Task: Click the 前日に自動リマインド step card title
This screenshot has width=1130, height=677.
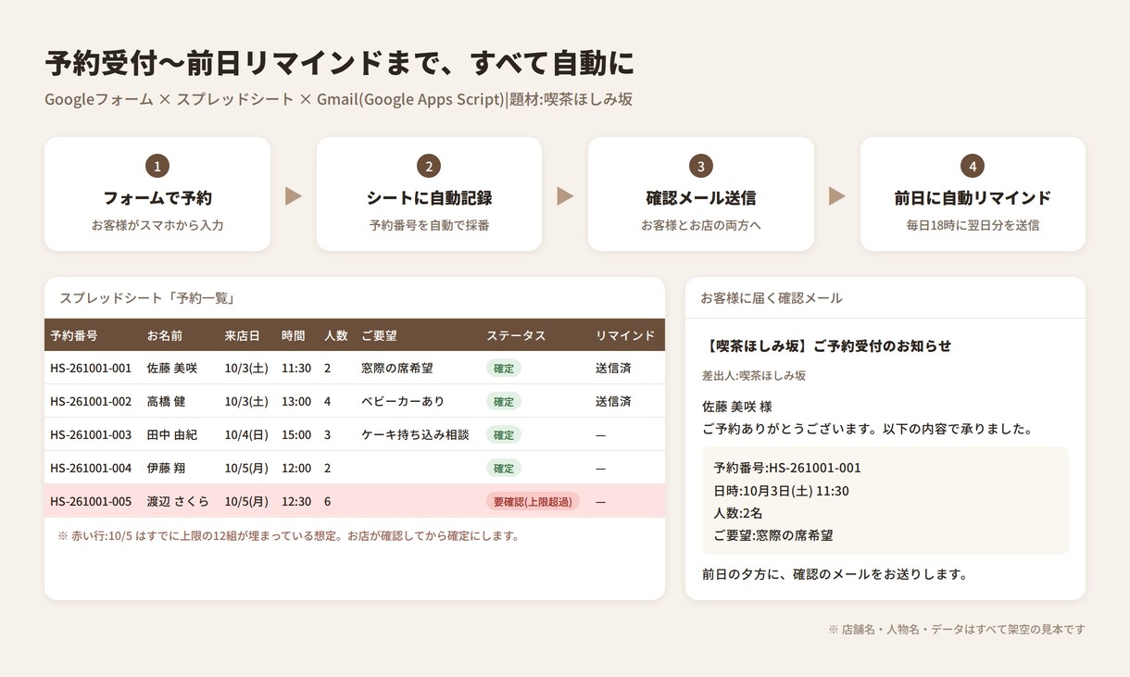Action: click(x=973, y=197)
